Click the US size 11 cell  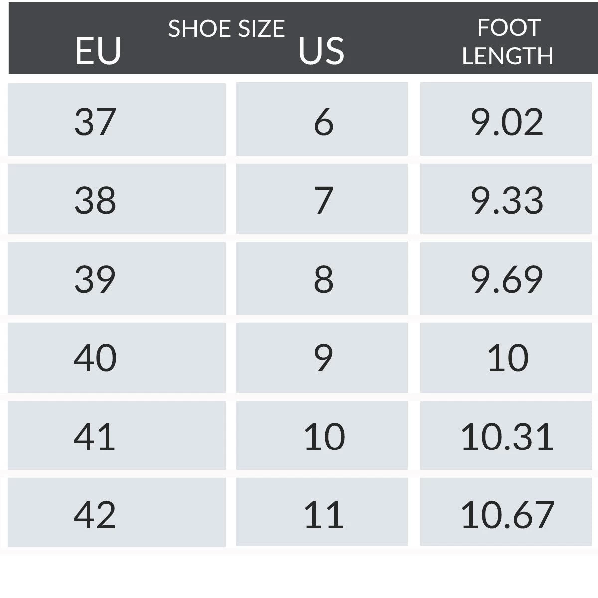coord(322,514)
